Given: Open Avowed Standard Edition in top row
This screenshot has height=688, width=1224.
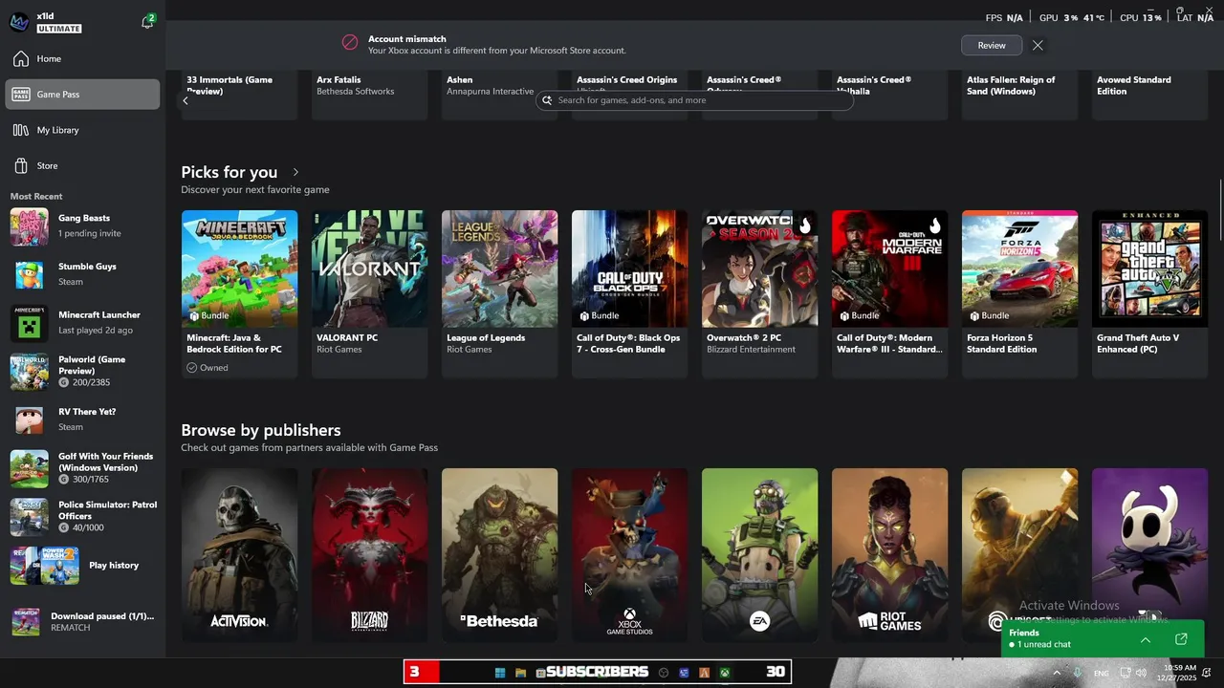Looking at the screenshot, I should [1149, 96].
